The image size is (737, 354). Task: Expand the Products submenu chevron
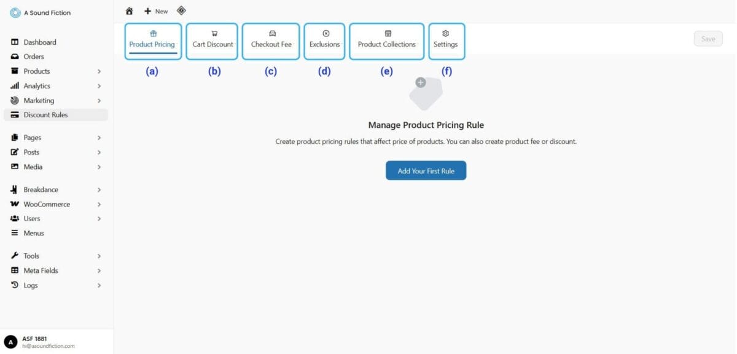coord(99,71)
